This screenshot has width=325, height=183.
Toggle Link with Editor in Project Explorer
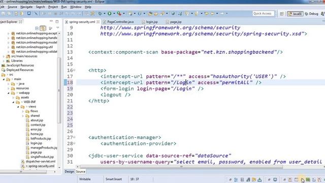pyautogui.click(x=43, y=28)
